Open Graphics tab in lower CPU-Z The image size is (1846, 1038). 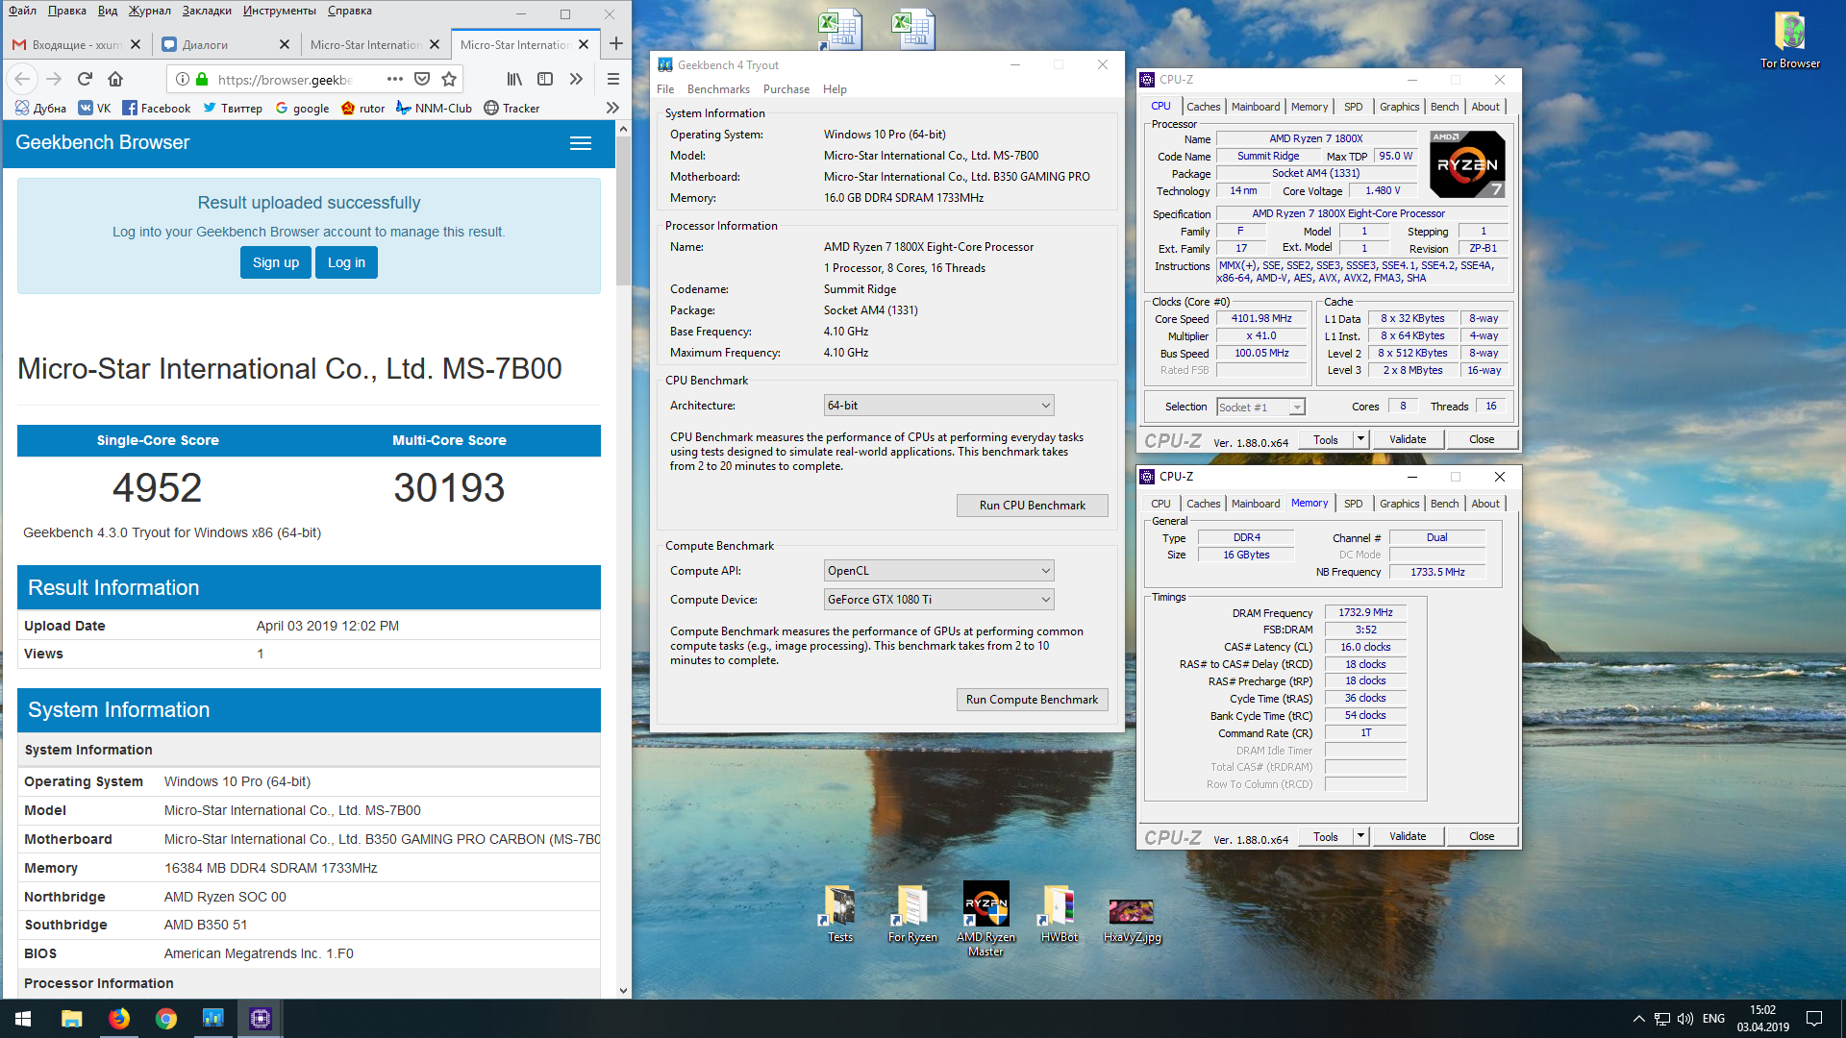click(1399, 504)
